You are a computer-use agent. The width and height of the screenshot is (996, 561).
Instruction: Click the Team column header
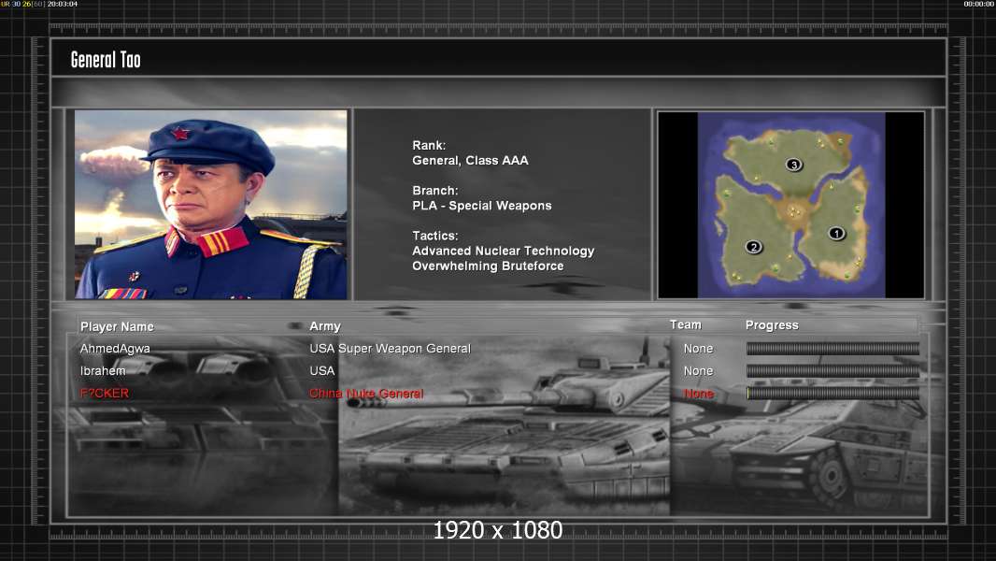(x=686, y=324)
